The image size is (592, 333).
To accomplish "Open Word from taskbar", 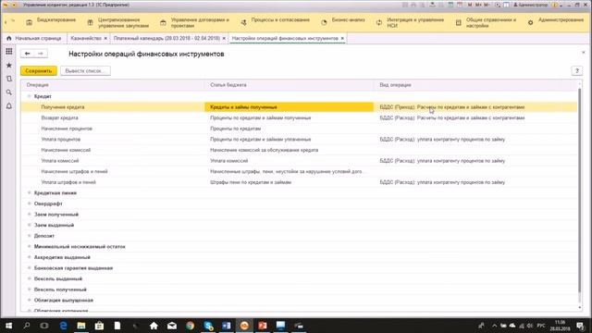I will [x=226, y=326].
